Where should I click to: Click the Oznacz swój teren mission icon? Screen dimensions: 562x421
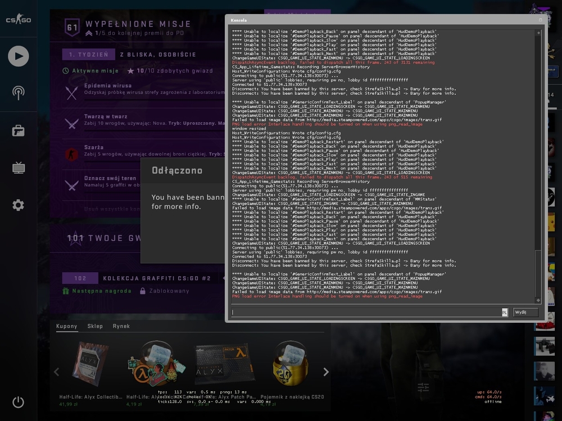point(72,185)
